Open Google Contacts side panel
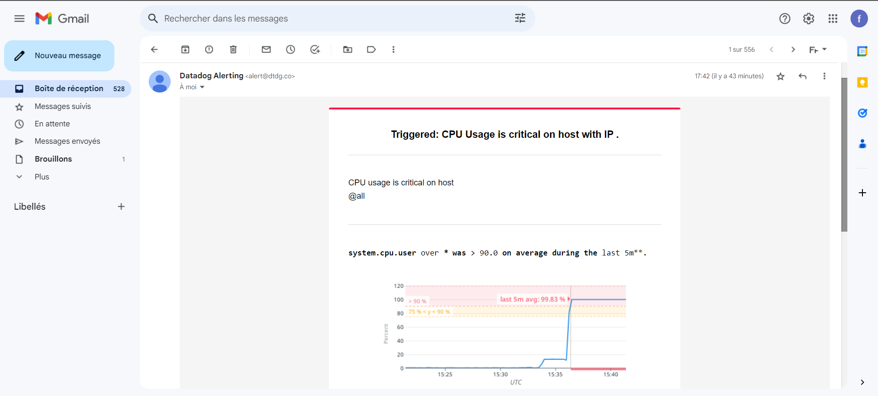The image size is (878, 396). click(x=862, y=144)
